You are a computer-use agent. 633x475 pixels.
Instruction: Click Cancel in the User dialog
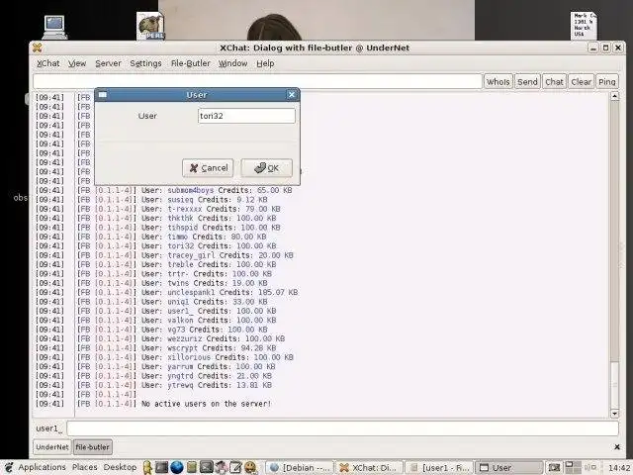tap(208, 168)
